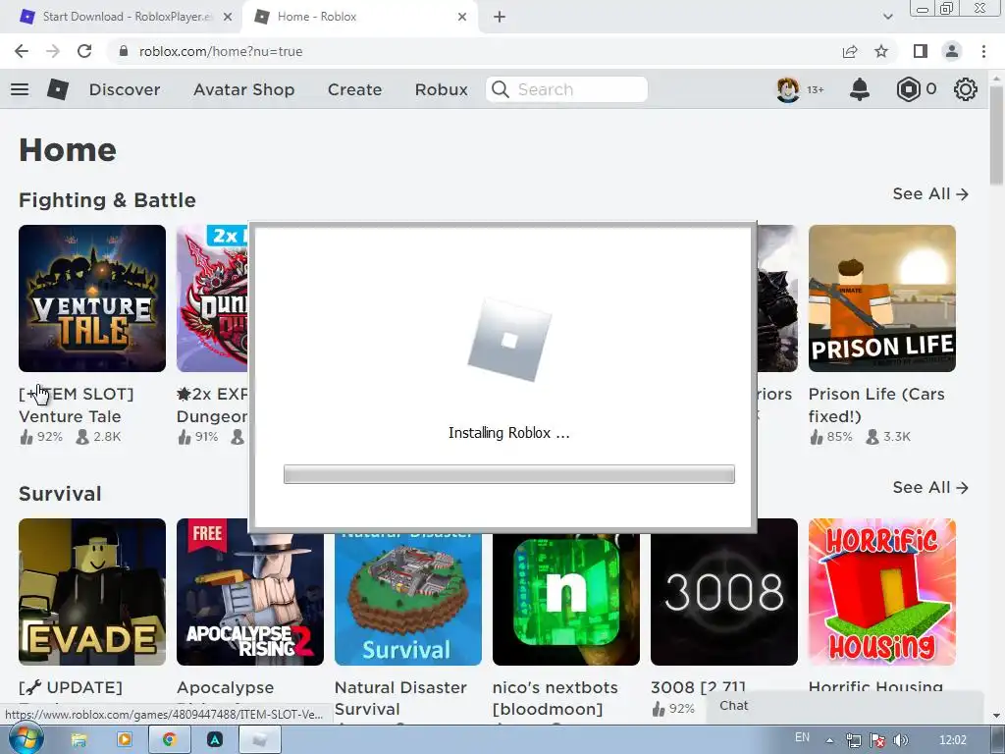
Task: Switch to Chrome in taskbar
Action: [169, 740]
